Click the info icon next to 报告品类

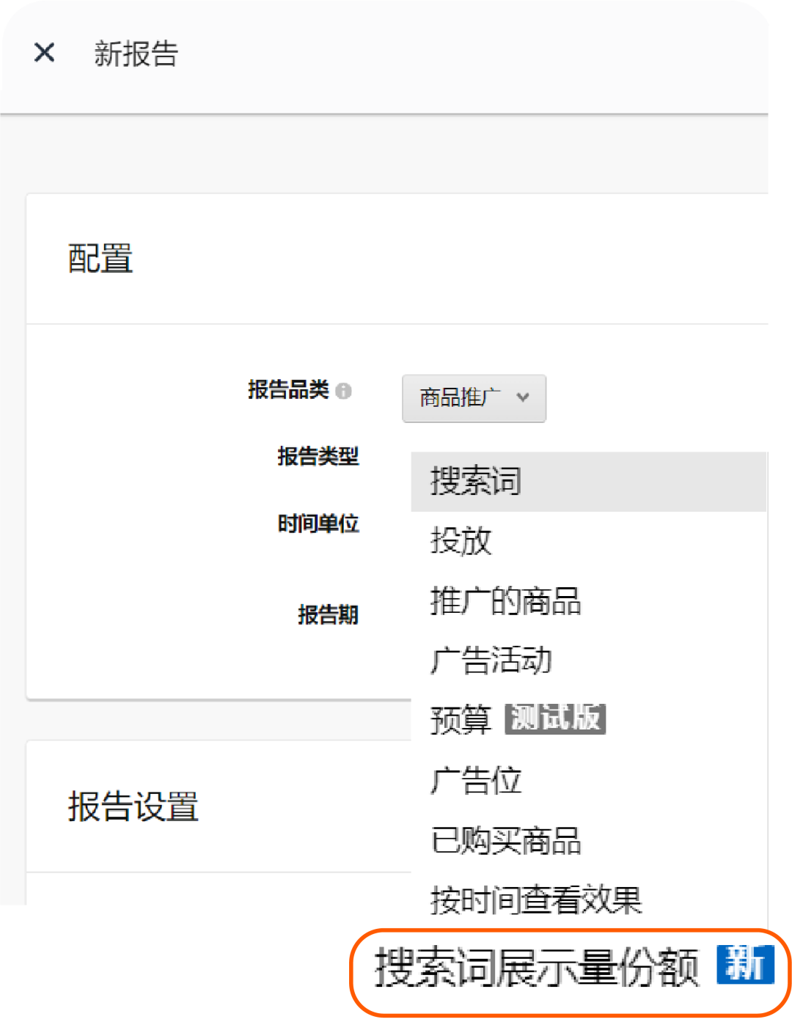pos(345,392)
